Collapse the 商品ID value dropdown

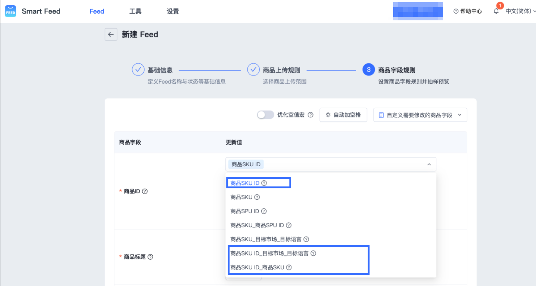pos(429,164)
